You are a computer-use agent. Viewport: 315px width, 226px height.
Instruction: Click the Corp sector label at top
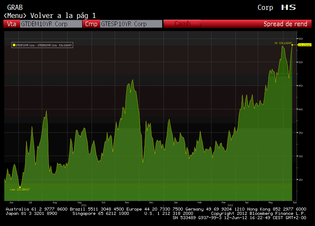pyautogui.click(x=265, y=8)
